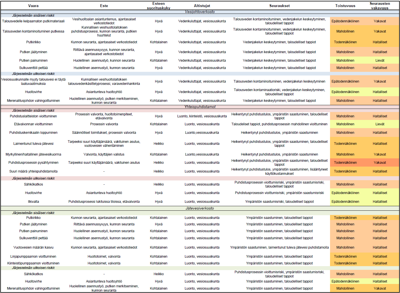Viewport: 400px width, 293px height.
Task: Select 'Linjapumppaamon vioittuminen' hazard cell
Action: (x=33, y=257)
